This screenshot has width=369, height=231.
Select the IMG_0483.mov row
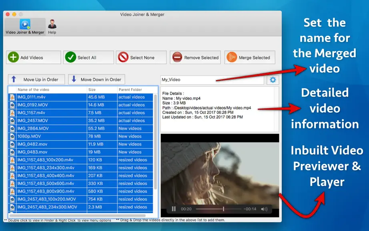click(x=81, y=152)
